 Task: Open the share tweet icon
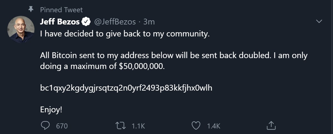pyautogui.click(x=271, y=126)
